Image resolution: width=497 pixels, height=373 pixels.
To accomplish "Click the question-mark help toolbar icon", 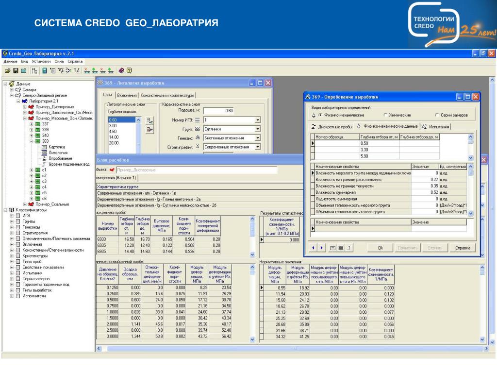I will click(129, 71).
